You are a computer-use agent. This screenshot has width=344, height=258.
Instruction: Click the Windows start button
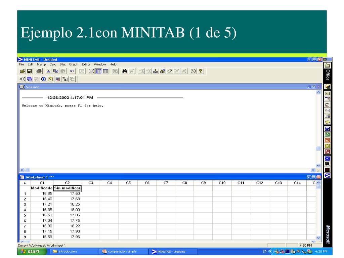click(32, 251)
